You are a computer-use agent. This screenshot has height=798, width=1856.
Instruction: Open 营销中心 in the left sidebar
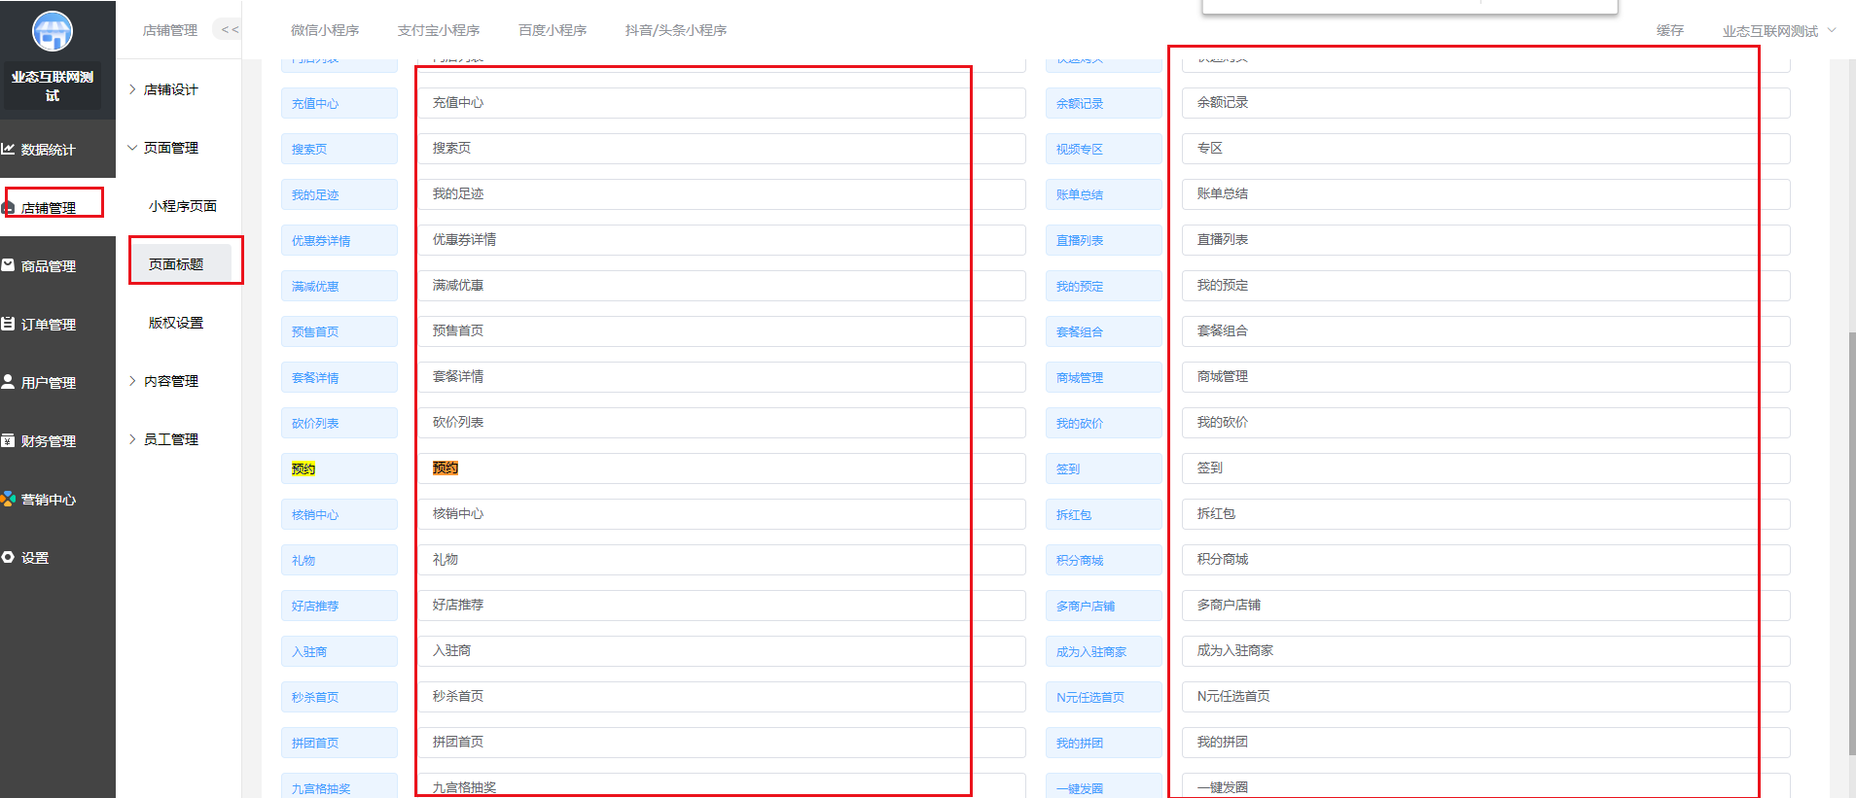pyautogui.click(x=57, y=500)
